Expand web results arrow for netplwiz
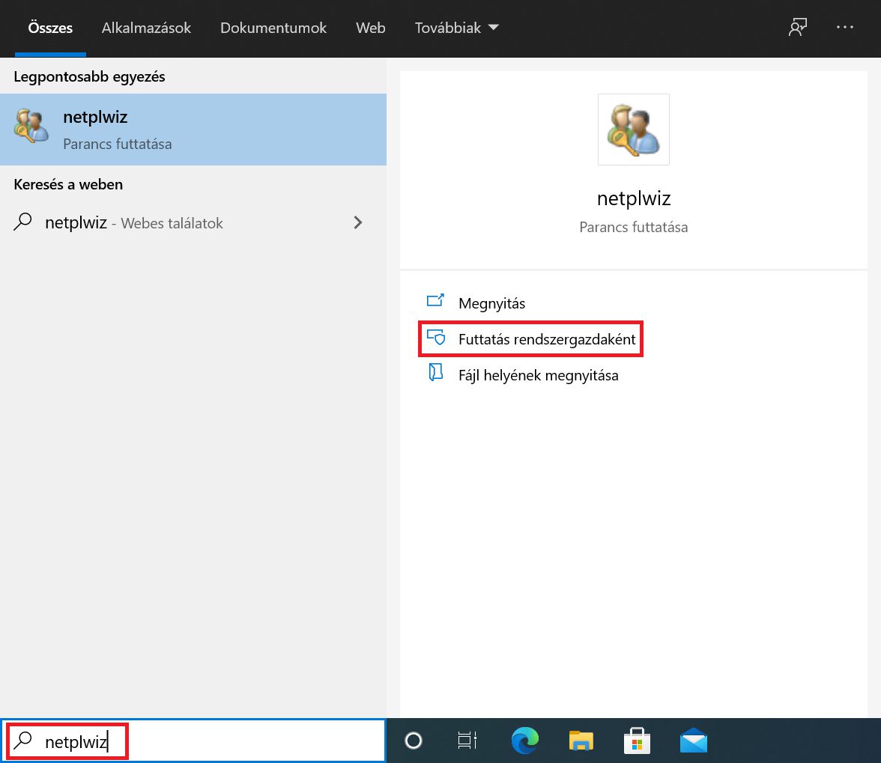 pos(358,222)
